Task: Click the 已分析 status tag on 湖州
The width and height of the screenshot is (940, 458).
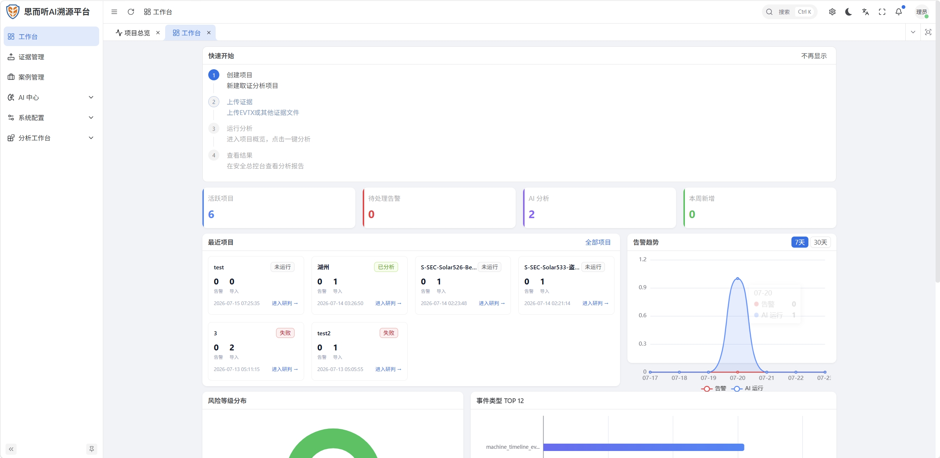Action: pyautogui.click(x=386, y=267)
